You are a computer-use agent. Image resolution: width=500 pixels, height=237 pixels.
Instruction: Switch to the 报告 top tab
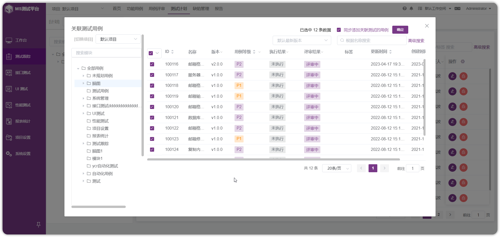(x=219, y=9)
